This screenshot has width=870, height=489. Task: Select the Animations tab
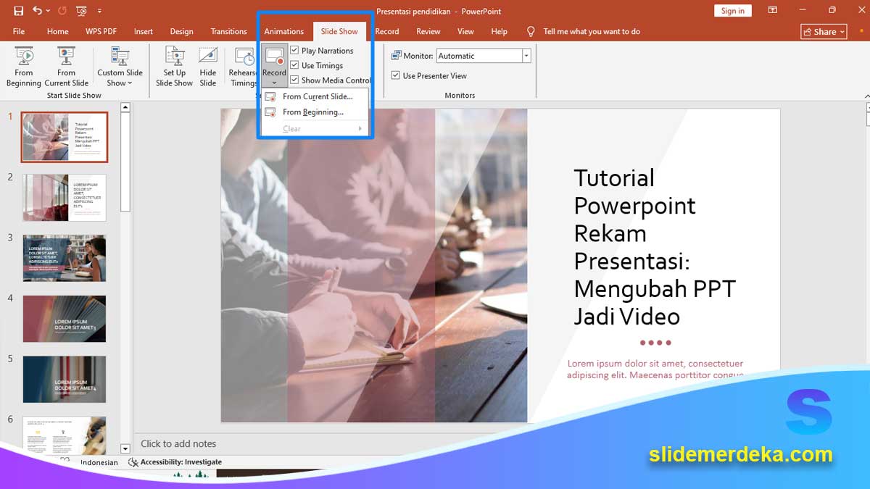(283, 31)
